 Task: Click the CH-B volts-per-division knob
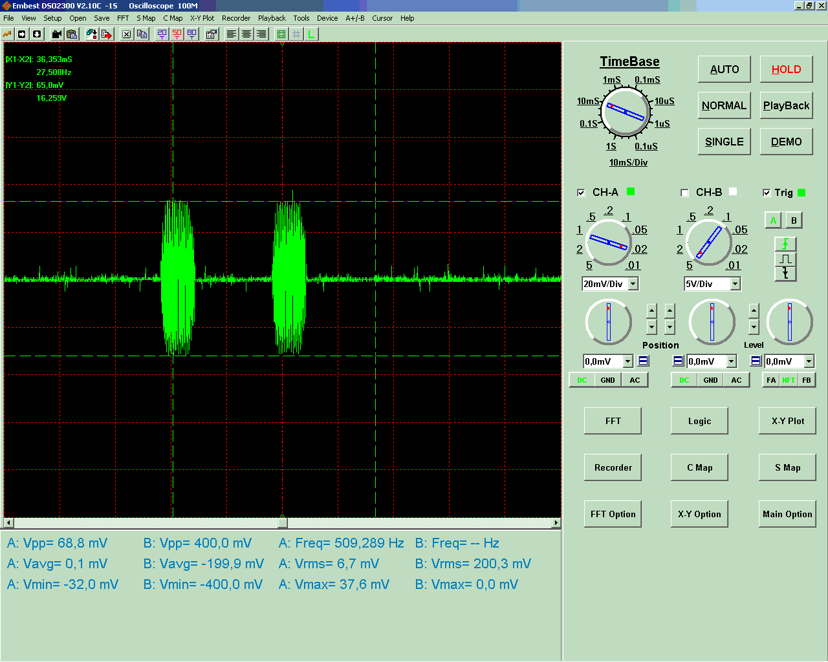709,242
